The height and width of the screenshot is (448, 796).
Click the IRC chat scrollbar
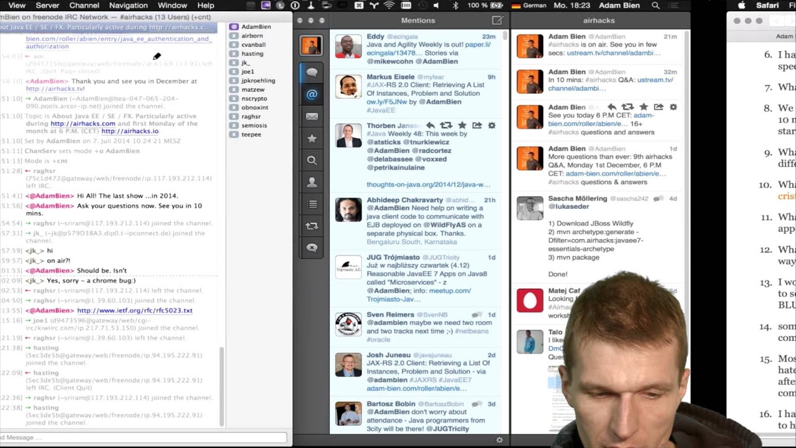coord(222,386)
